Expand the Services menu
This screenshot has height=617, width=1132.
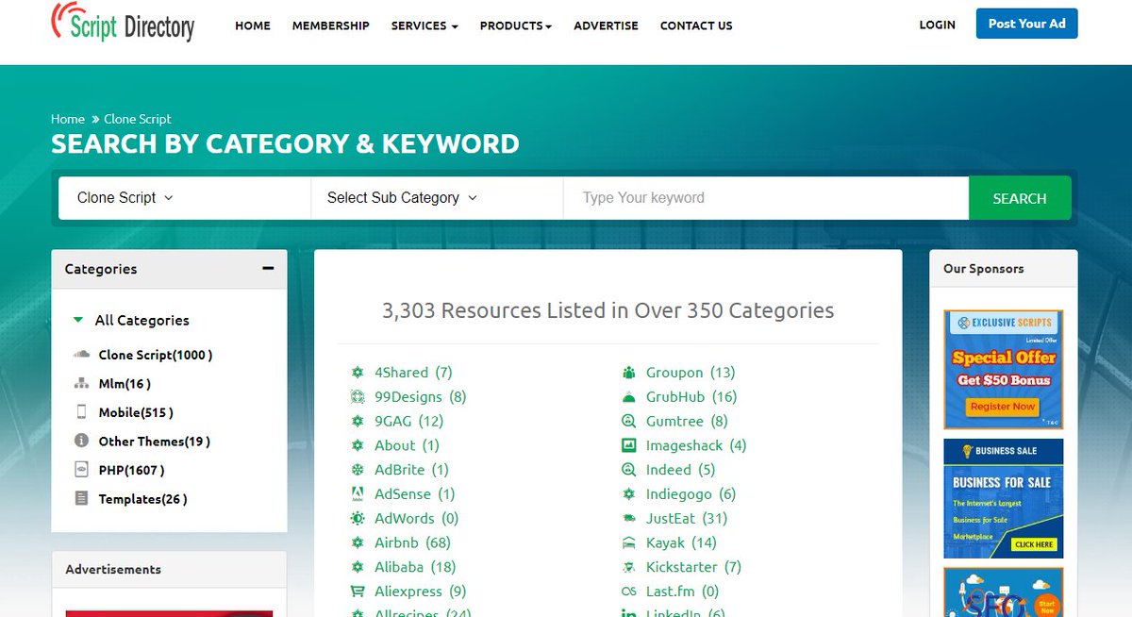(x=424, y=25)
